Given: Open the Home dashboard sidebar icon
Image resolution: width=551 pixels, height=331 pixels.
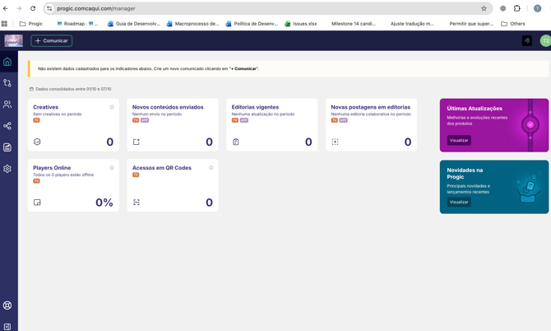Looking at the screenshot, I should pos(7,62).
